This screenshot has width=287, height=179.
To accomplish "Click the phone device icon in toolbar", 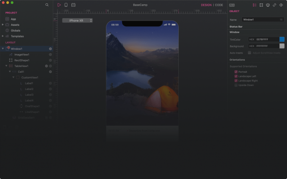I will point(66,5).
